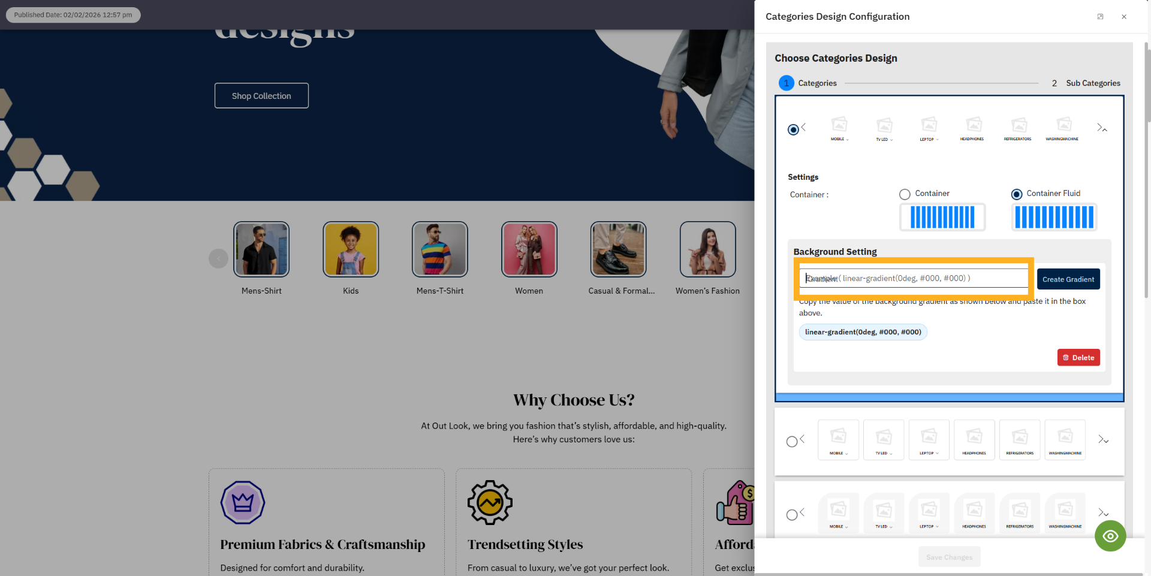This screenshot has height=576, width=1151.
Task: Click previous arrow in the first design preview
Action: point(803,127)
